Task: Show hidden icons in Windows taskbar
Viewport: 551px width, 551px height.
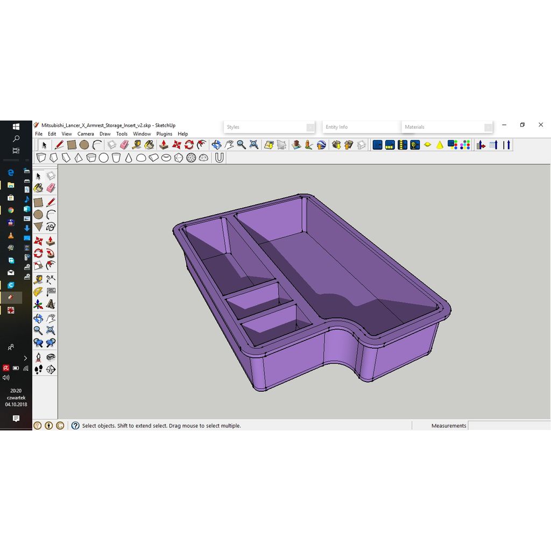Action: coord(25,358)
